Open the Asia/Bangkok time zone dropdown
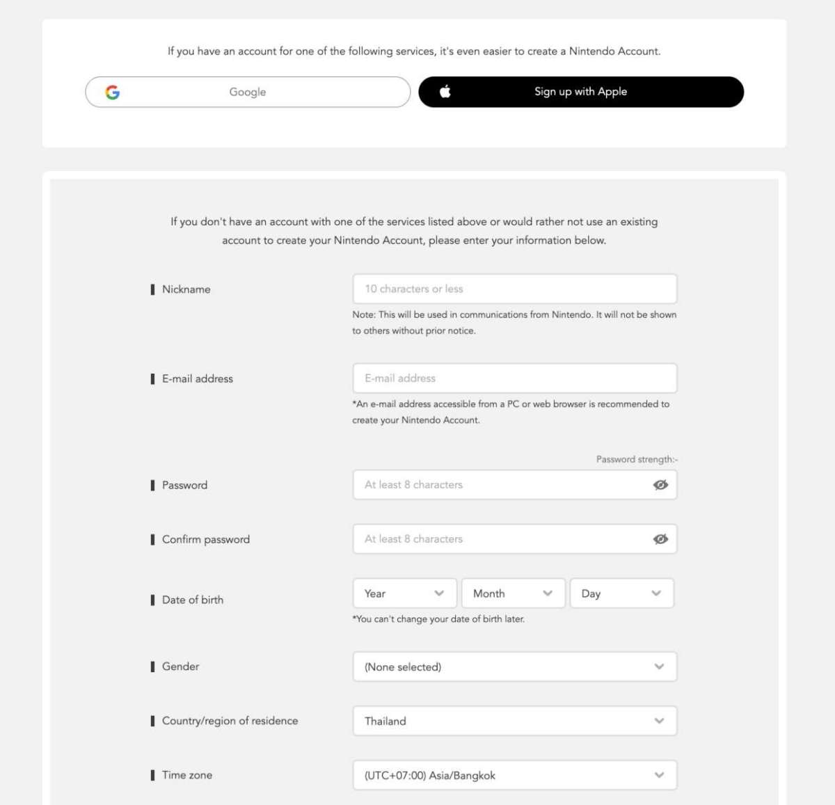Screen dimensions: 835x805 coord(514,775)
